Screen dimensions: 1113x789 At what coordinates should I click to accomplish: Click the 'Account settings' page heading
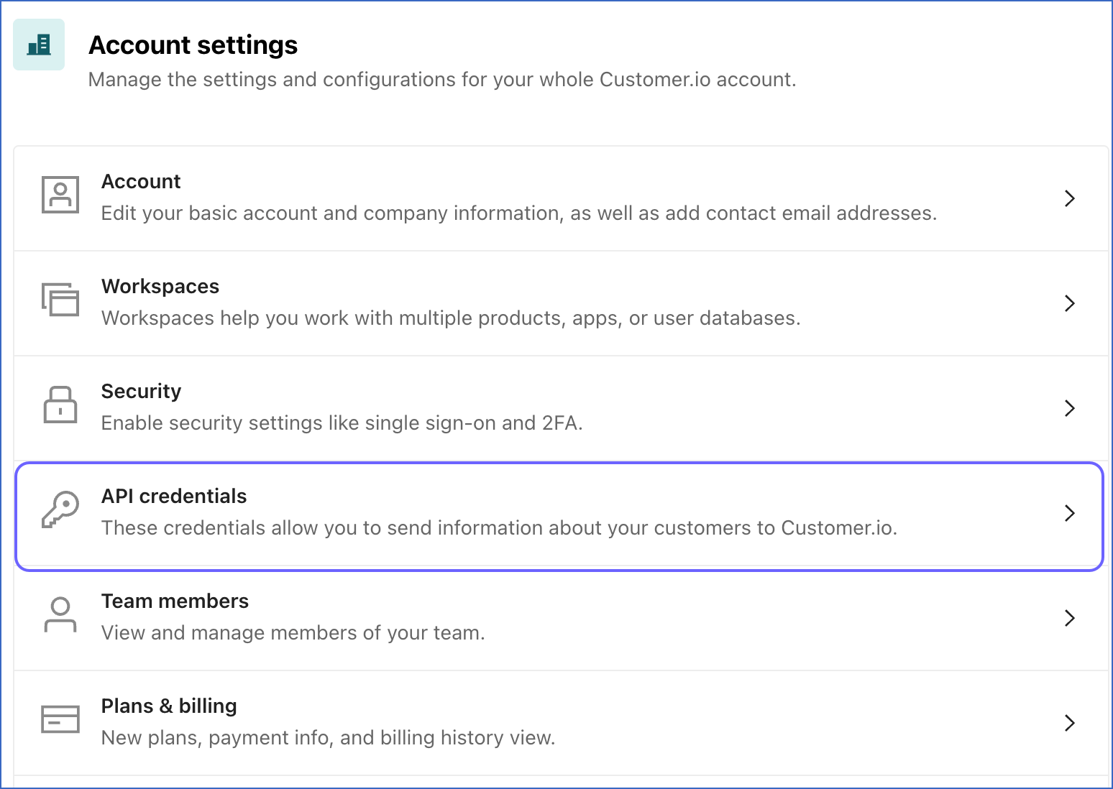tap(193, 45)
